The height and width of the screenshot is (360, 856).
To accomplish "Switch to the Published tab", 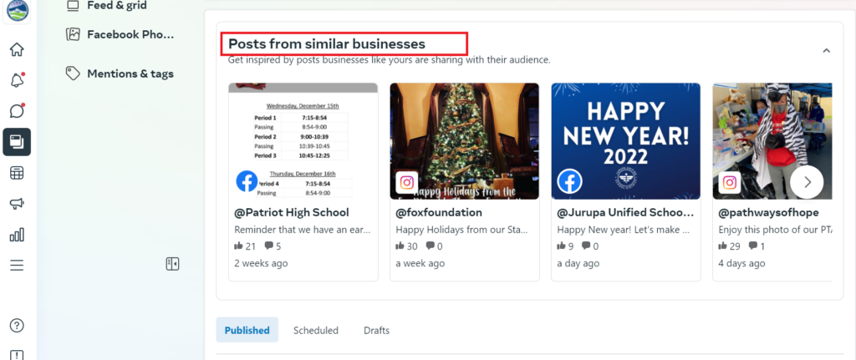I will [x=247, y=330].
